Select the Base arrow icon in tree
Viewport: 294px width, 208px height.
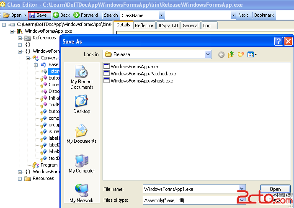pyautogui.click(x=44, y=65)
